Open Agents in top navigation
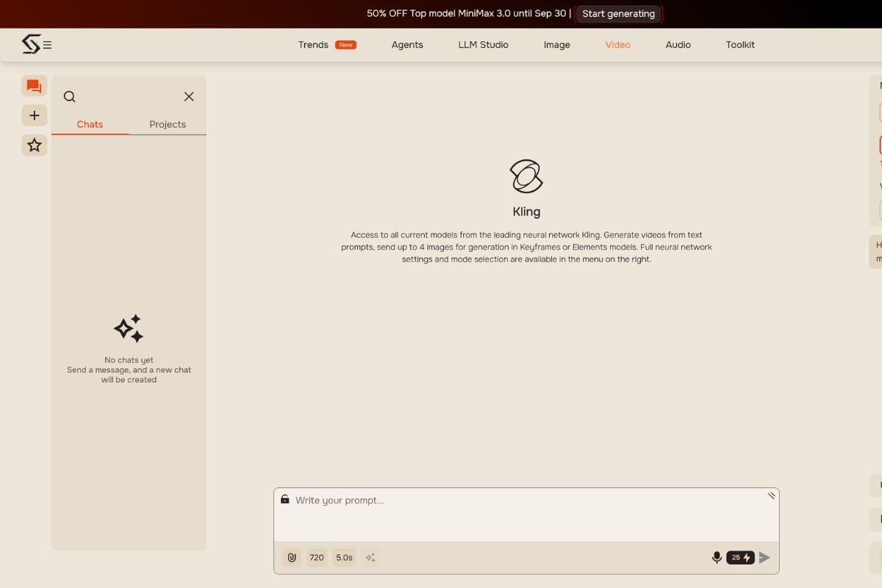The width and height of the screenshot is (882, 588). (407, 45)
